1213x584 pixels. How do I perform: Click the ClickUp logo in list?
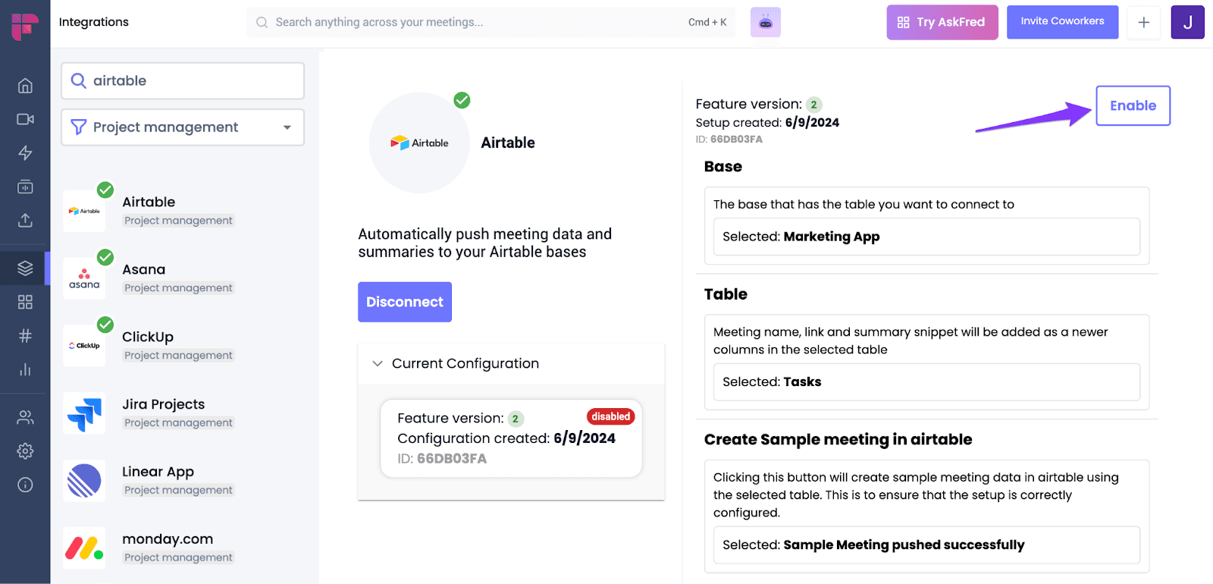[x=84, y=346]
